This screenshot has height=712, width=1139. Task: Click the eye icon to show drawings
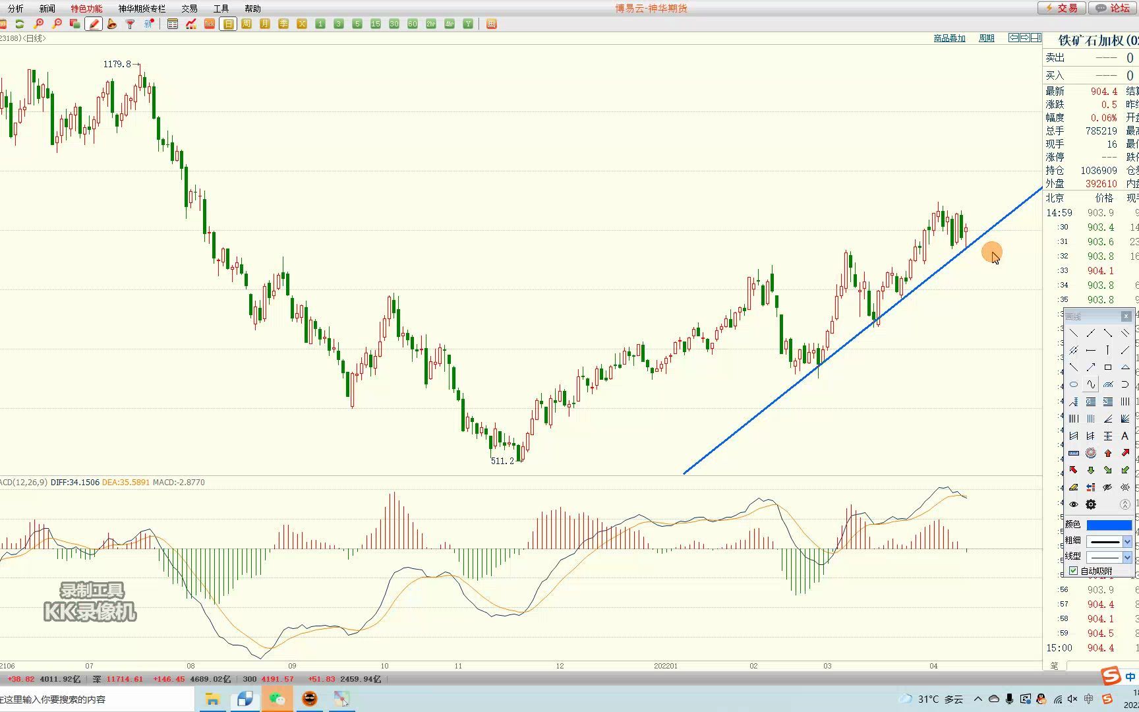(x=1074, y=504)
